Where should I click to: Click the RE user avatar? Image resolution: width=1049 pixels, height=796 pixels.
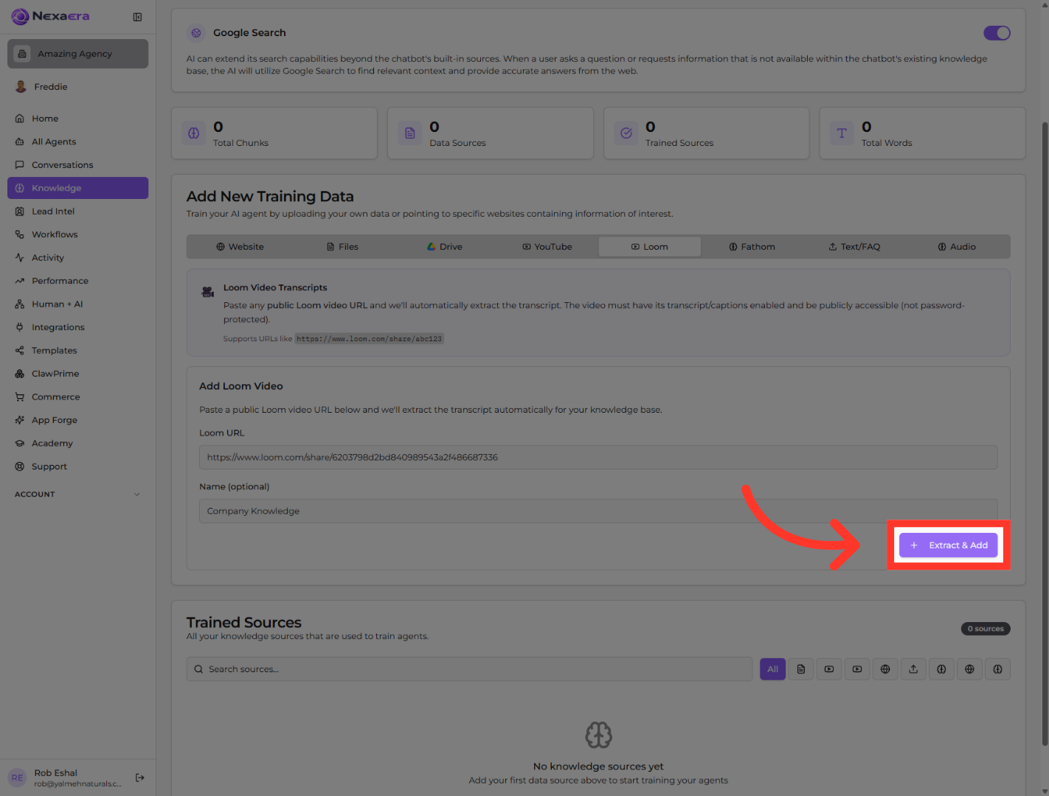[x=18, y=778]
